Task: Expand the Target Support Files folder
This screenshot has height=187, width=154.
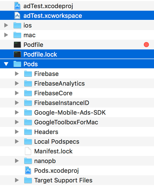Action: click(x=17, y=180)
